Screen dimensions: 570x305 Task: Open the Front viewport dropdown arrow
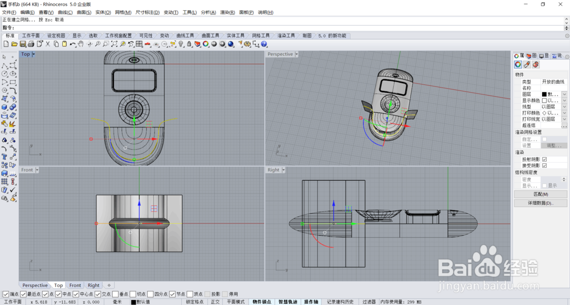(x=37, y=170)
